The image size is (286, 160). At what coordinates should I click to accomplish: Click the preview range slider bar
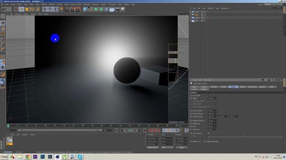pyautogui.click(x=60, y=130)
